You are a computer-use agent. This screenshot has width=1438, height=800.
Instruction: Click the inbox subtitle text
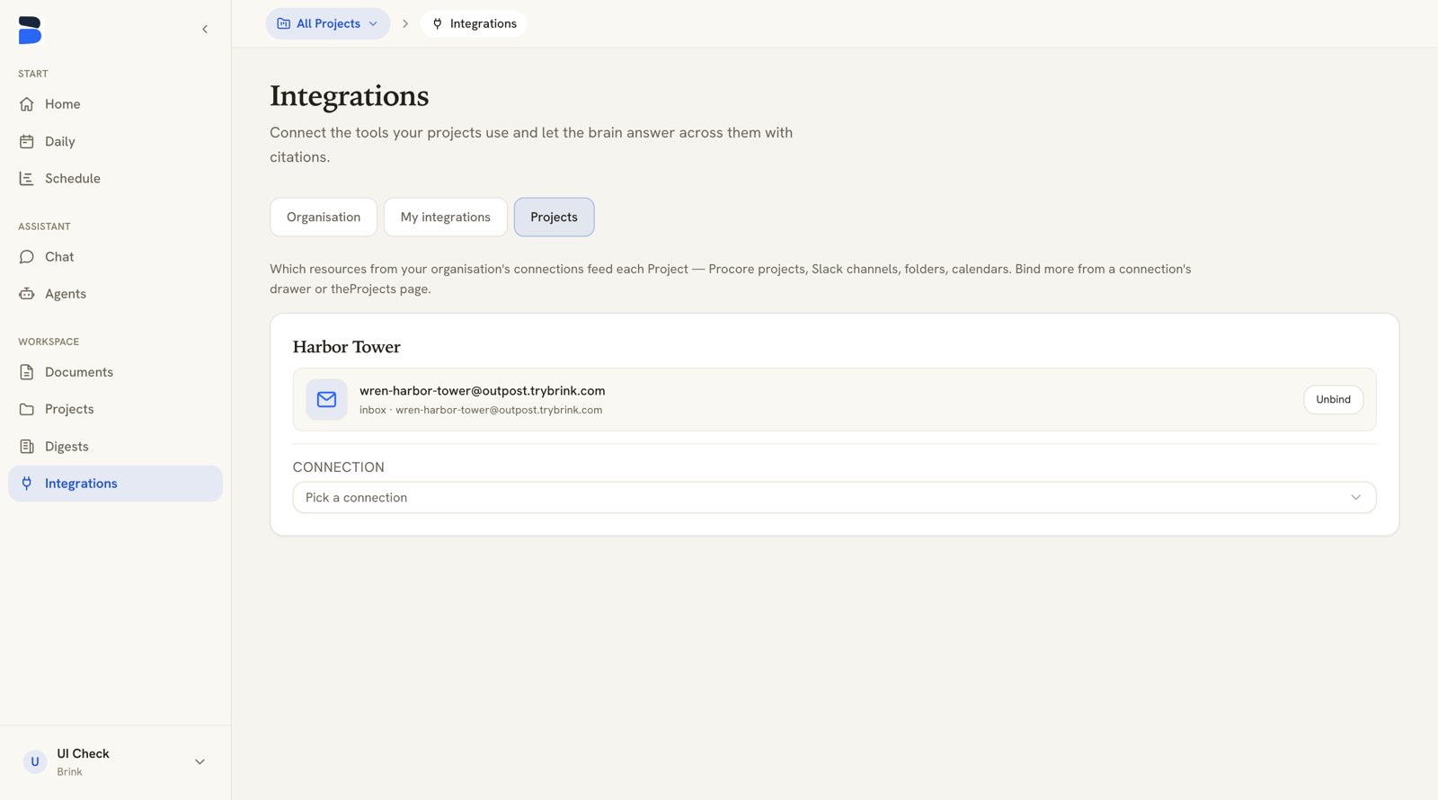481,410
